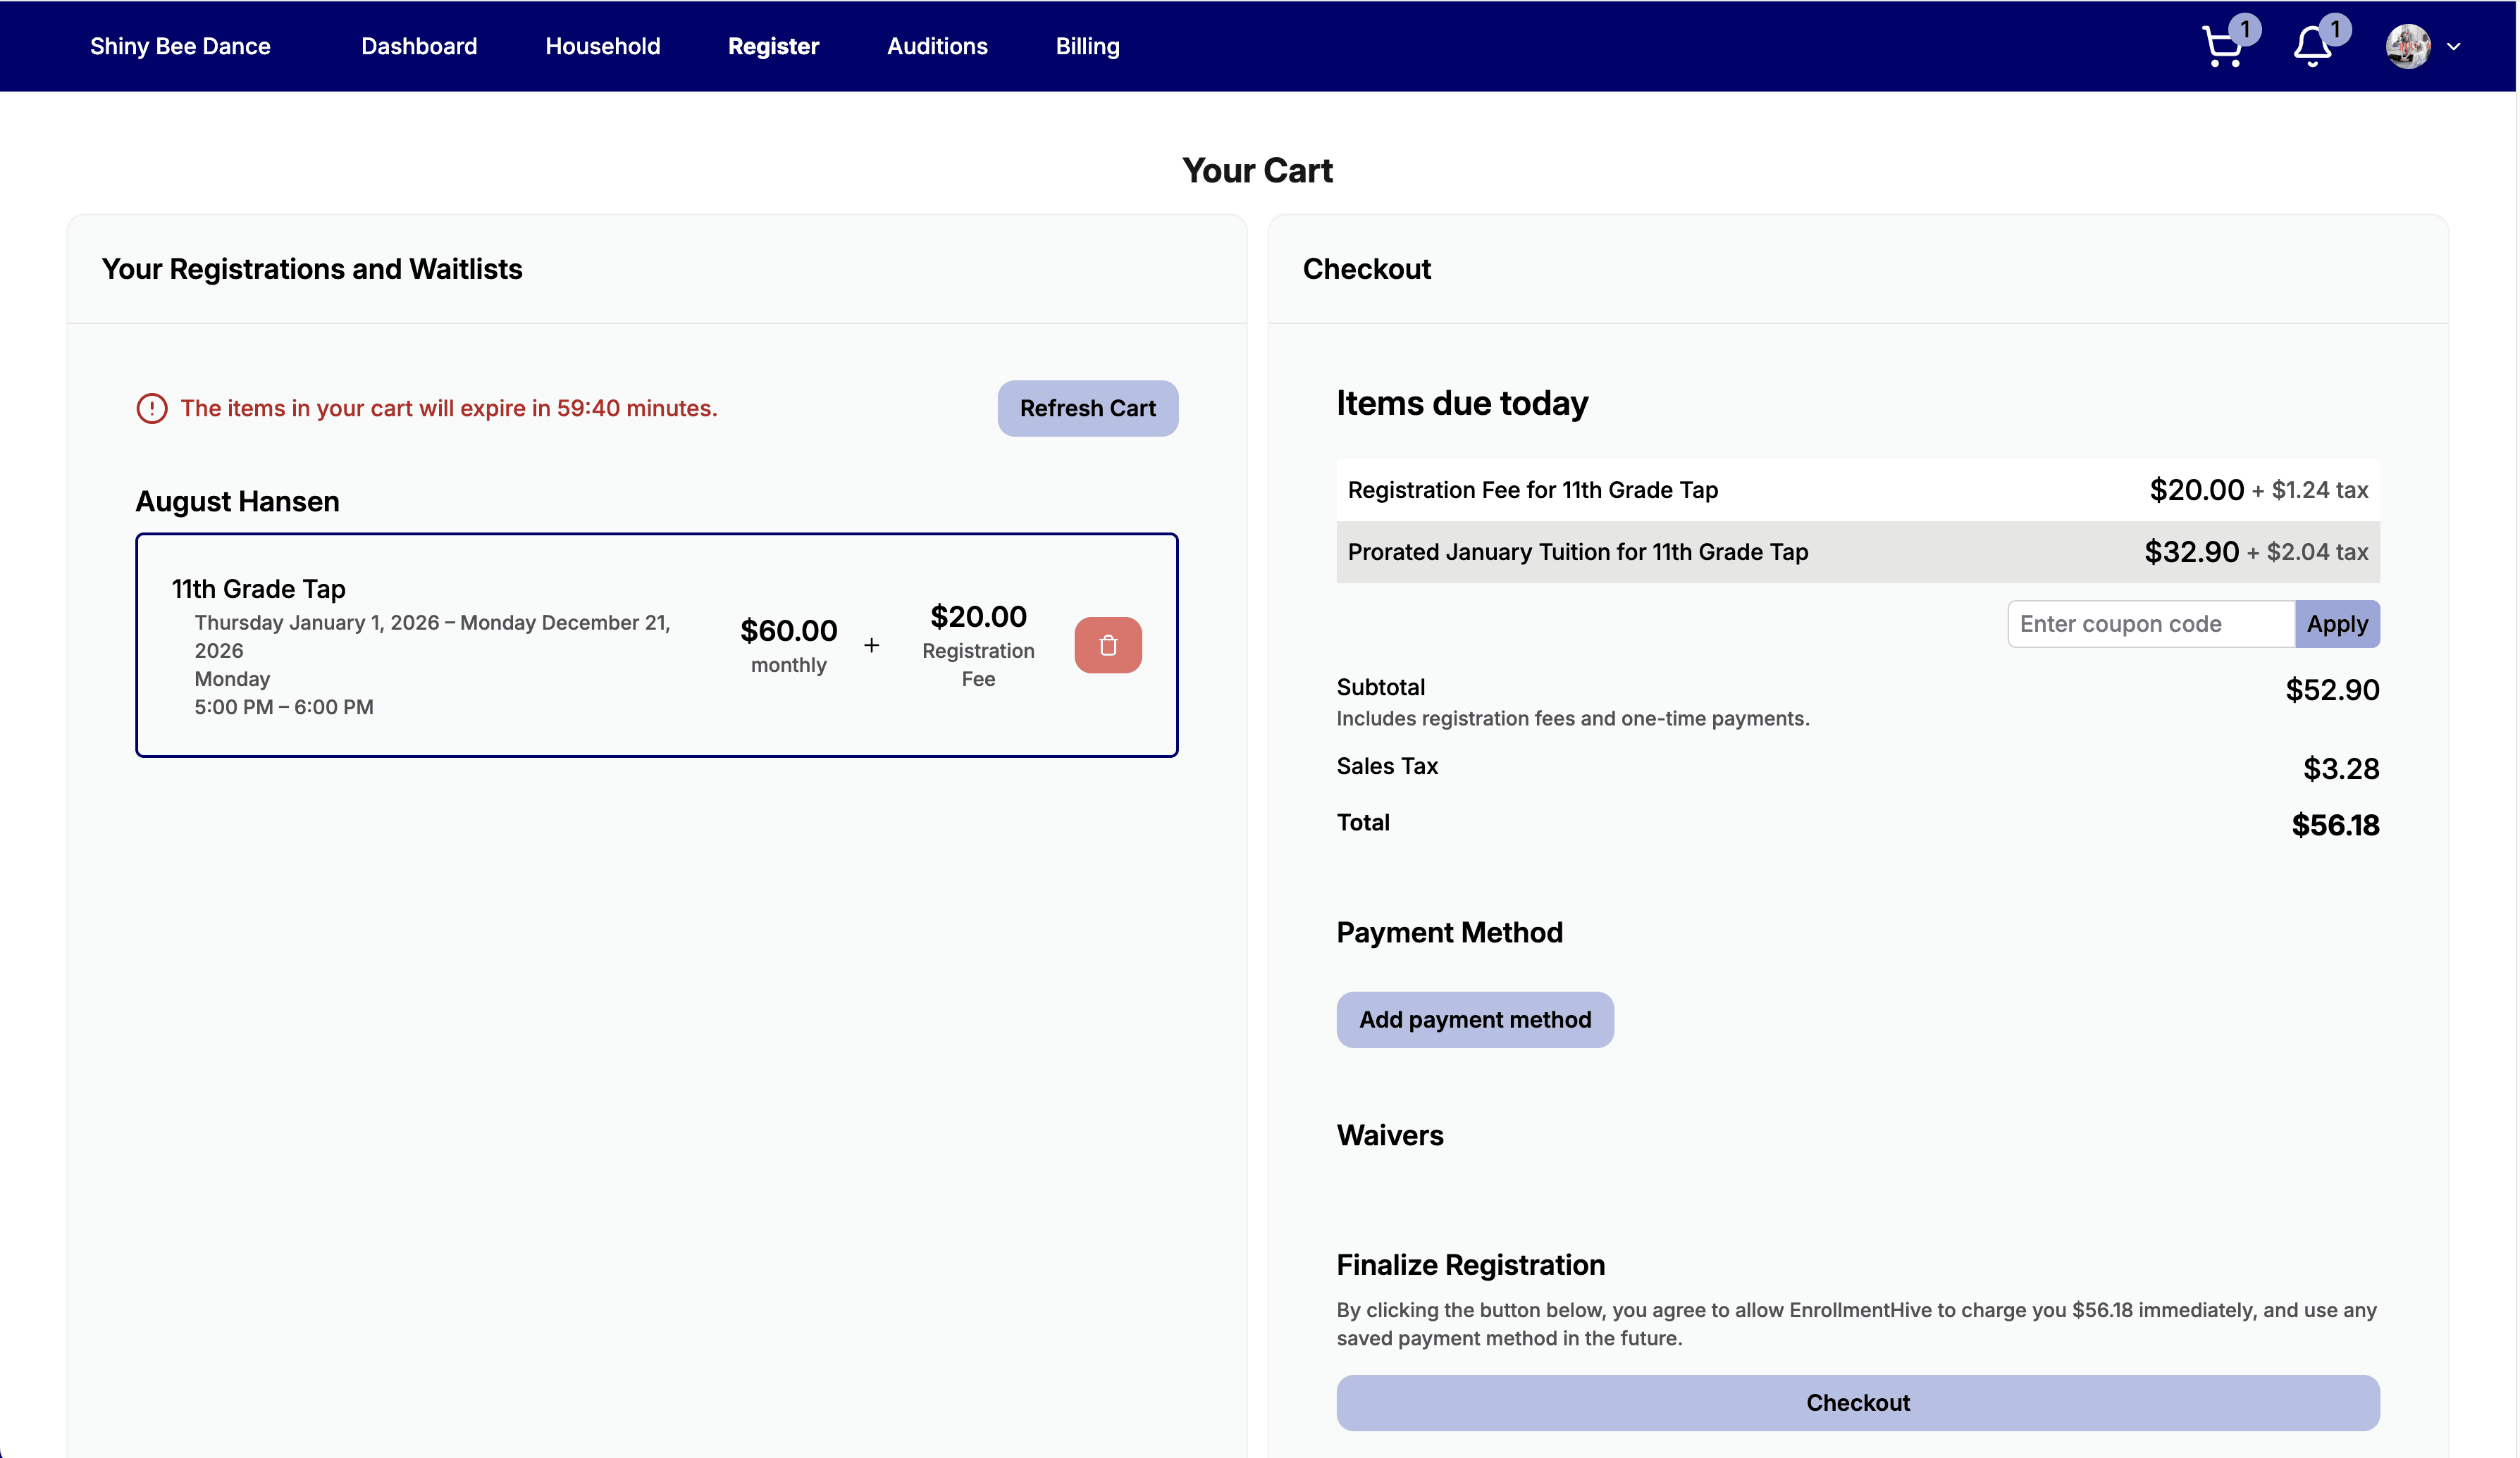Click the expiration warning alert icon
This screenshot has width=2520, height=1458.
click(152, 409)
